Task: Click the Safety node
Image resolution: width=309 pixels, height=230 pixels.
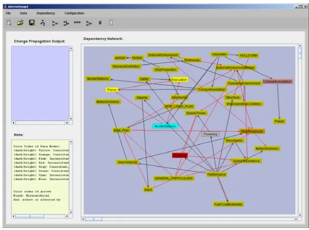Action: [144, 79]
